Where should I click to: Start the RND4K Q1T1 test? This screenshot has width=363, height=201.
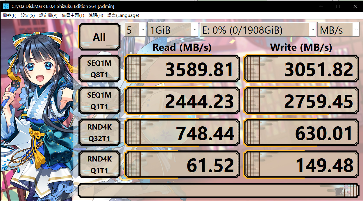coord(99,165)
